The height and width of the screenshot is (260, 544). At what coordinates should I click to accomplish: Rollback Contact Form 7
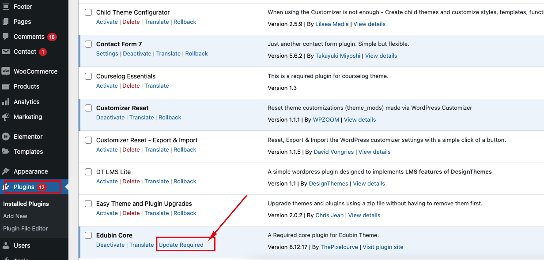(x=196, y=53)
